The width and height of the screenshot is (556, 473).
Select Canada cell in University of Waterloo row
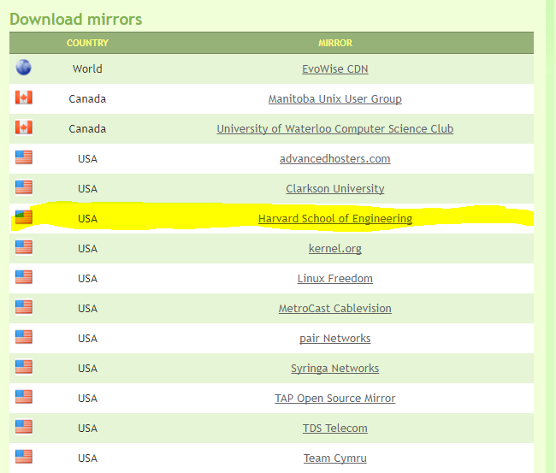87,128
